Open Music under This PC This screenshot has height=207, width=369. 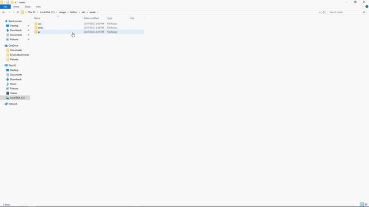tap(13, 84)
